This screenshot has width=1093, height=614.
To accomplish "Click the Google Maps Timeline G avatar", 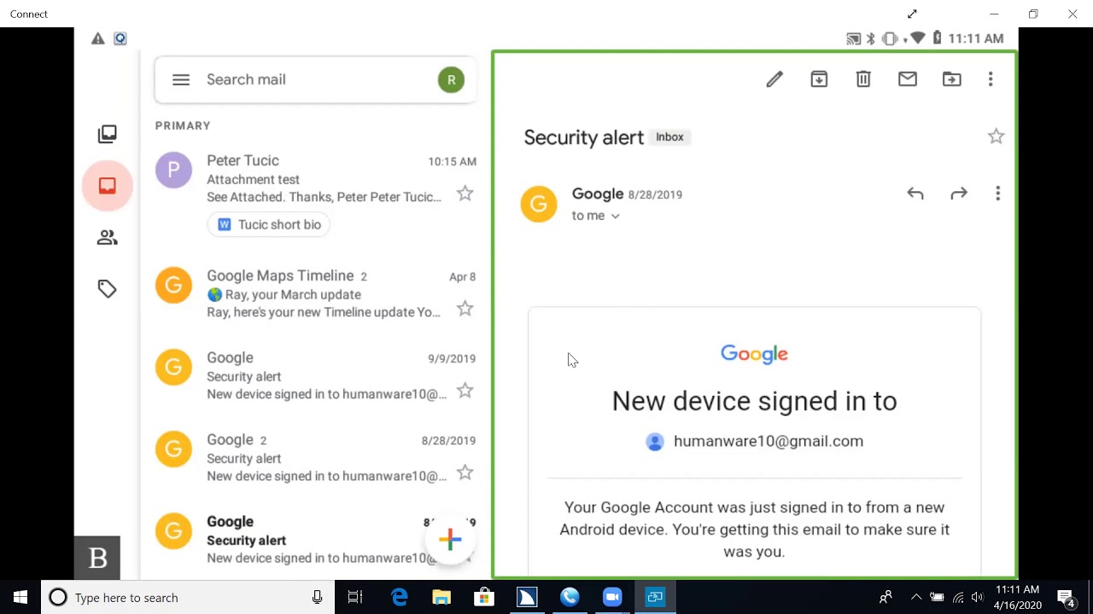I will [173, 286].
